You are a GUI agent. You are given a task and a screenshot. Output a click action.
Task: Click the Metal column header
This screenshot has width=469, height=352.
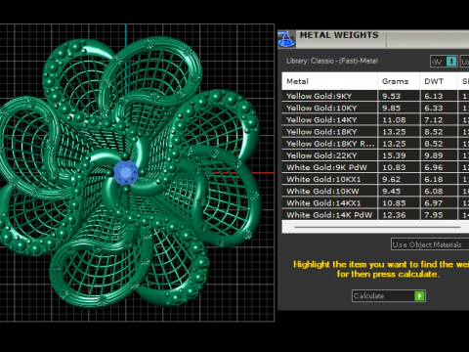click(329, 81)
